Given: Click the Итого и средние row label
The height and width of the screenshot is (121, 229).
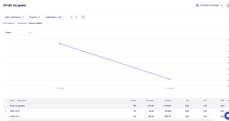Looking at the screenshot, I should point(17,106).
